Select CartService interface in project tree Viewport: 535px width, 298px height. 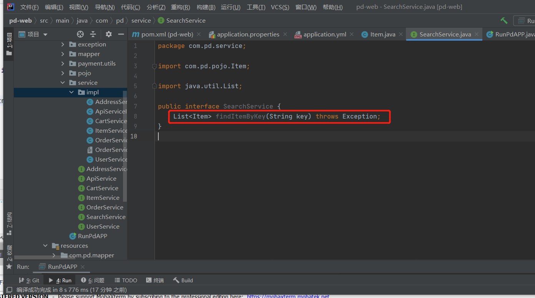(98, 188)
